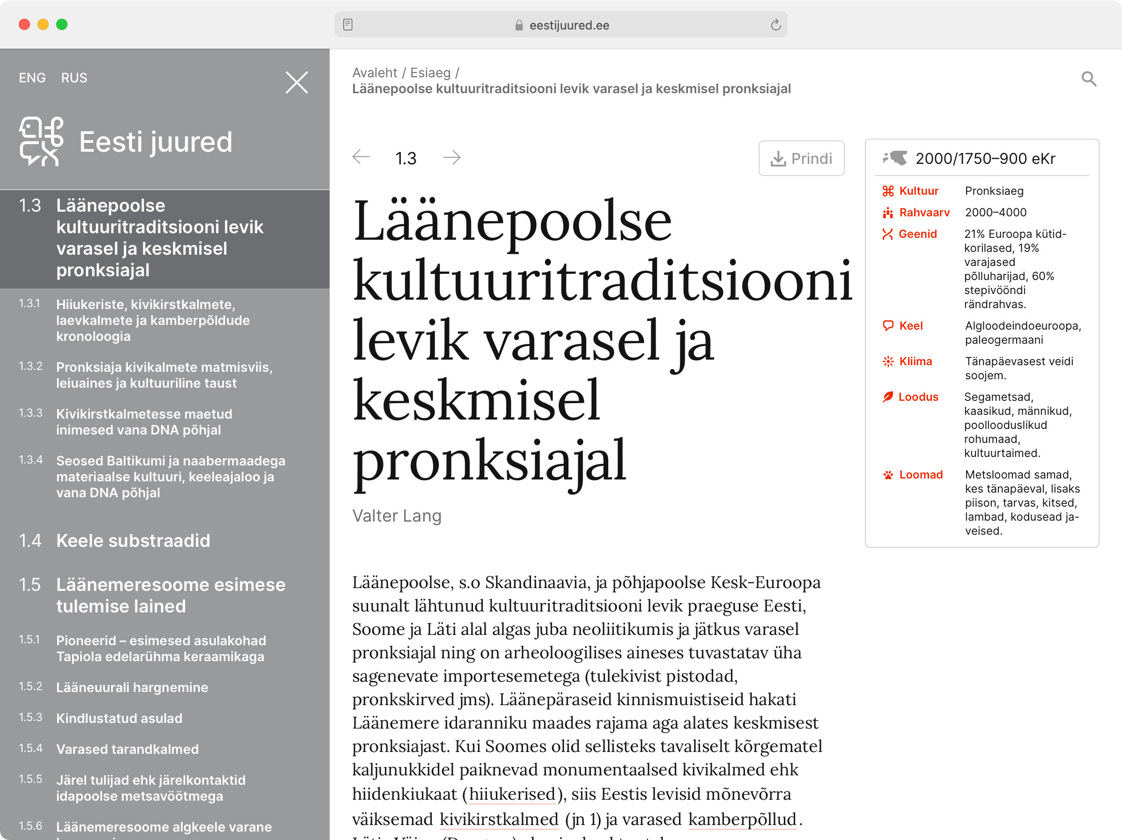The height and width of the screenshot is (840, 1122).
Task: Open section 1.3.2 Pronksiaja kivikalmete matmisviis
Action: (x=165, y=375)
